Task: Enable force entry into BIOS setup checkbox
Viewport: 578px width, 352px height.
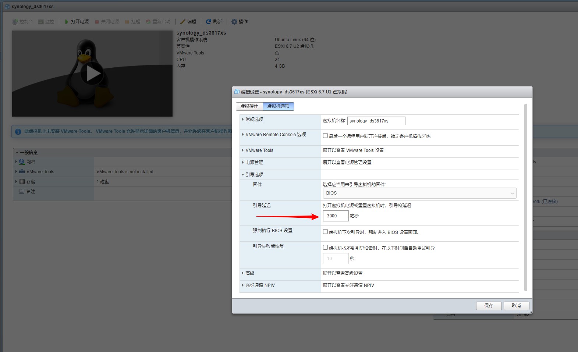Action: click(325, 232)
